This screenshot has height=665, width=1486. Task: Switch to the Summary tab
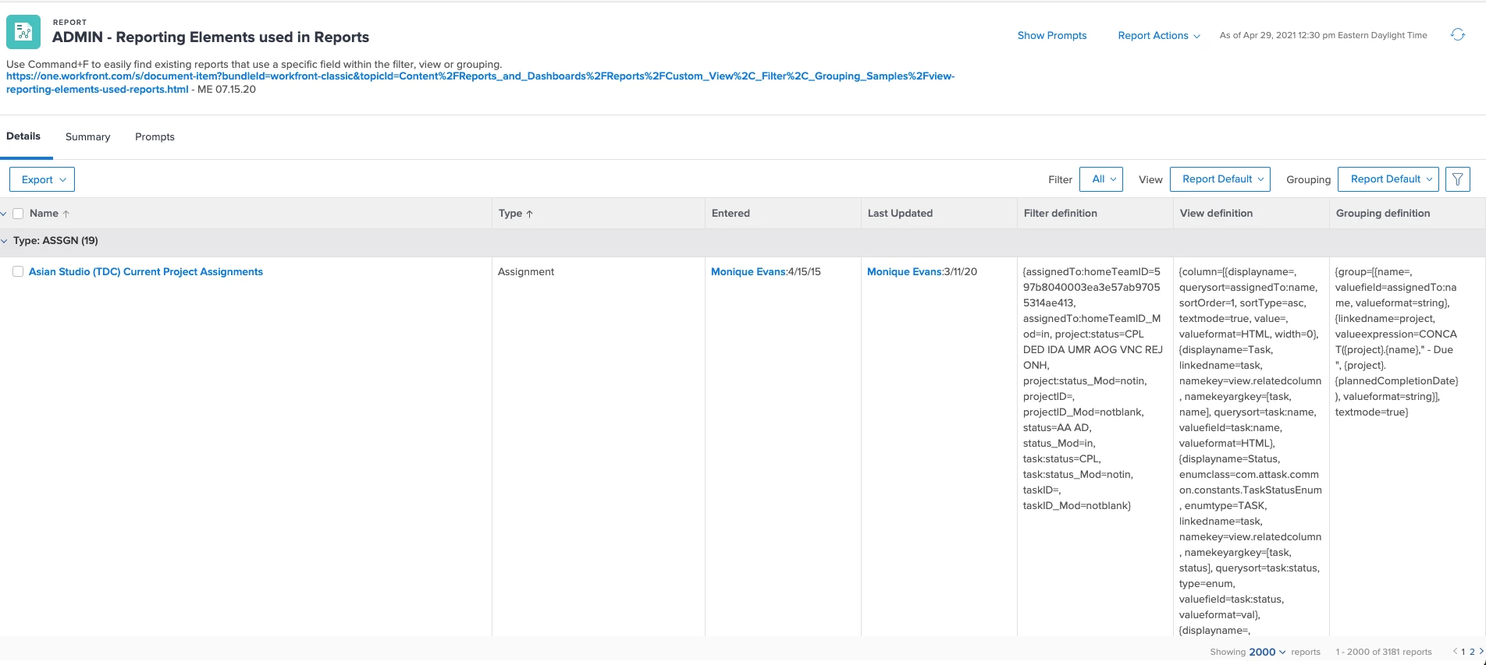click(x=87, y=137)
